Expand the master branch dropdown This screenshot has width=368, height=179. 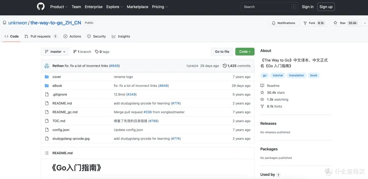tap(55, 52)
